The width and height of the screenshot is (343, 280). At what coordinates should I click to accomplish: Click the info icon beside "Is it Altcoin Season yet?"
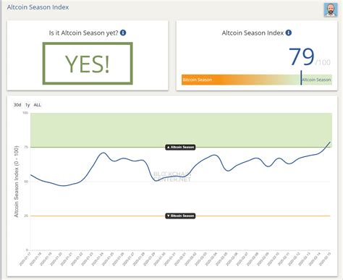[x=123, y=33]
